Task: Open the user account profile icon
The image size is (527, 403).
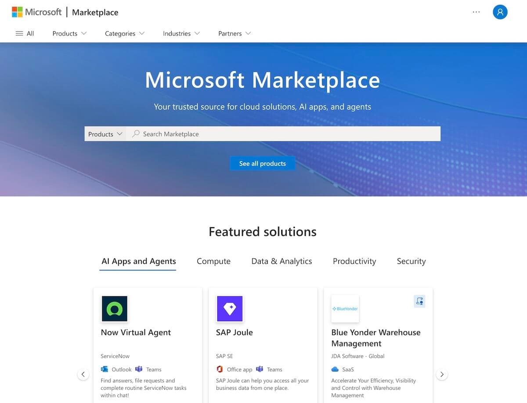Action: point(500,12)
